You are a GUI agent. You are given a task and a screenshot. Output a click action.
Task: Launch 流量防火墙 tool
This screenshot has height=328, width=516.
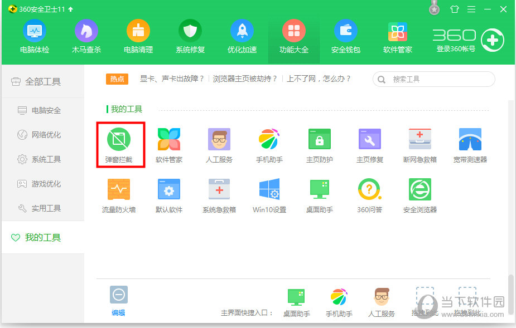[119, 195]
